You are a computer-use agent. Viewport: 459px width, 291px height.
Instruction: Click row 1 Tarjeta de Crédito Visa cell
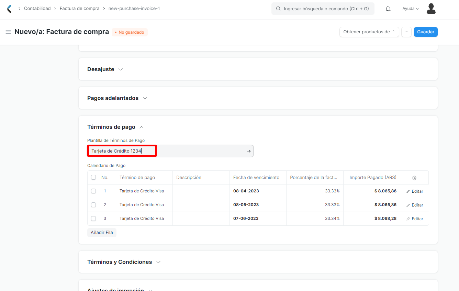(x=144, y=191)
